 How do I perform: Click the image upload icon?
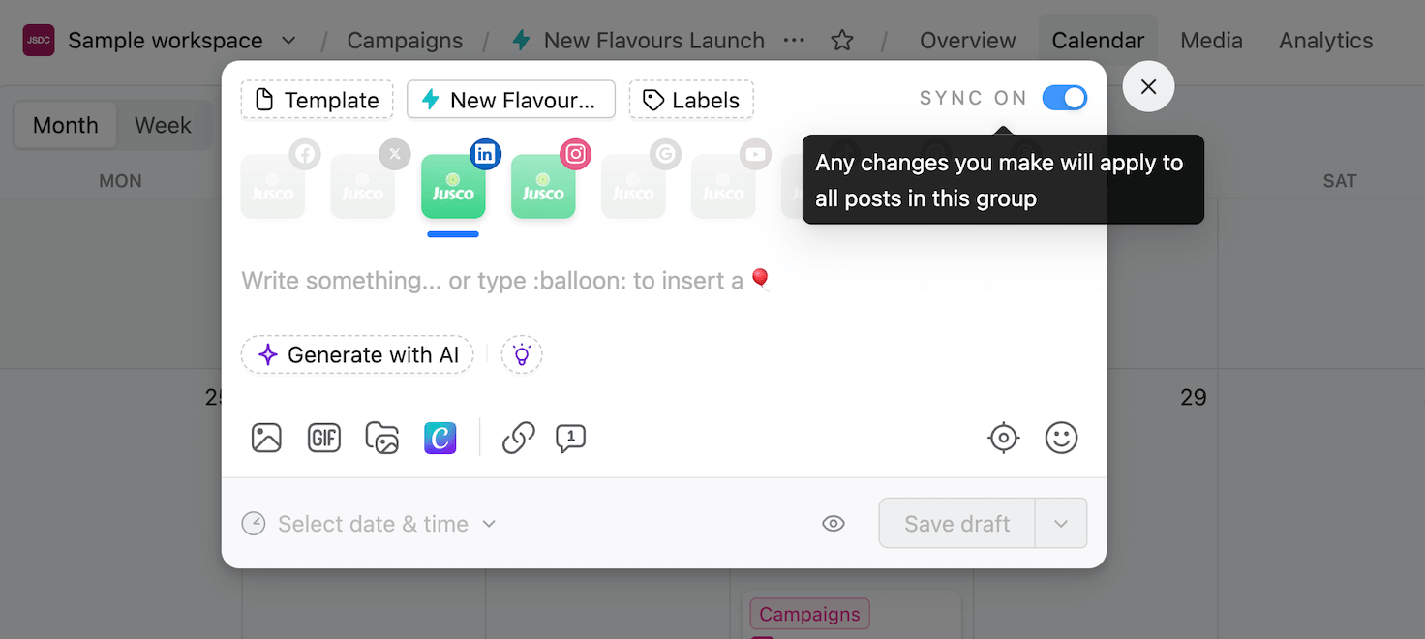(266, 438)
